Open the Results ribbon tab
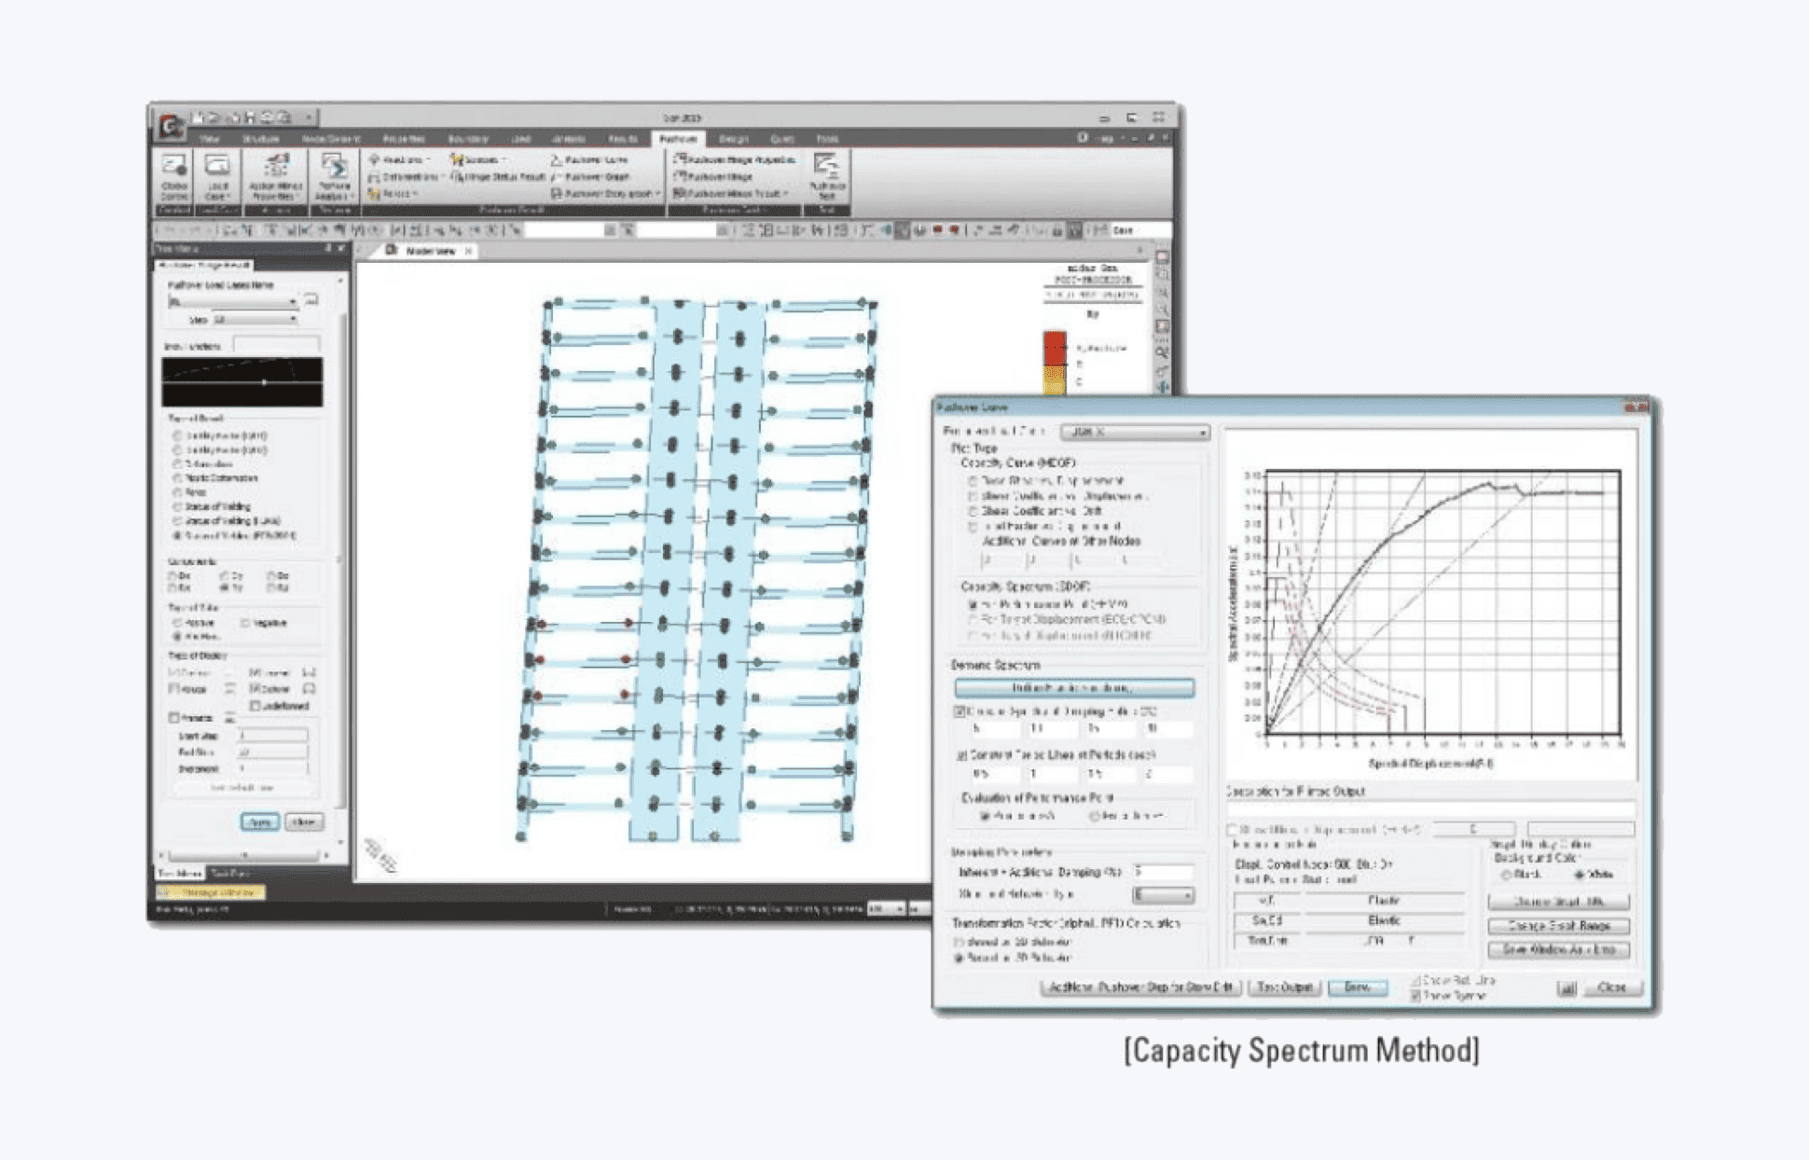Screen dimensions: 1809x1160 click(x=623, y=139)
